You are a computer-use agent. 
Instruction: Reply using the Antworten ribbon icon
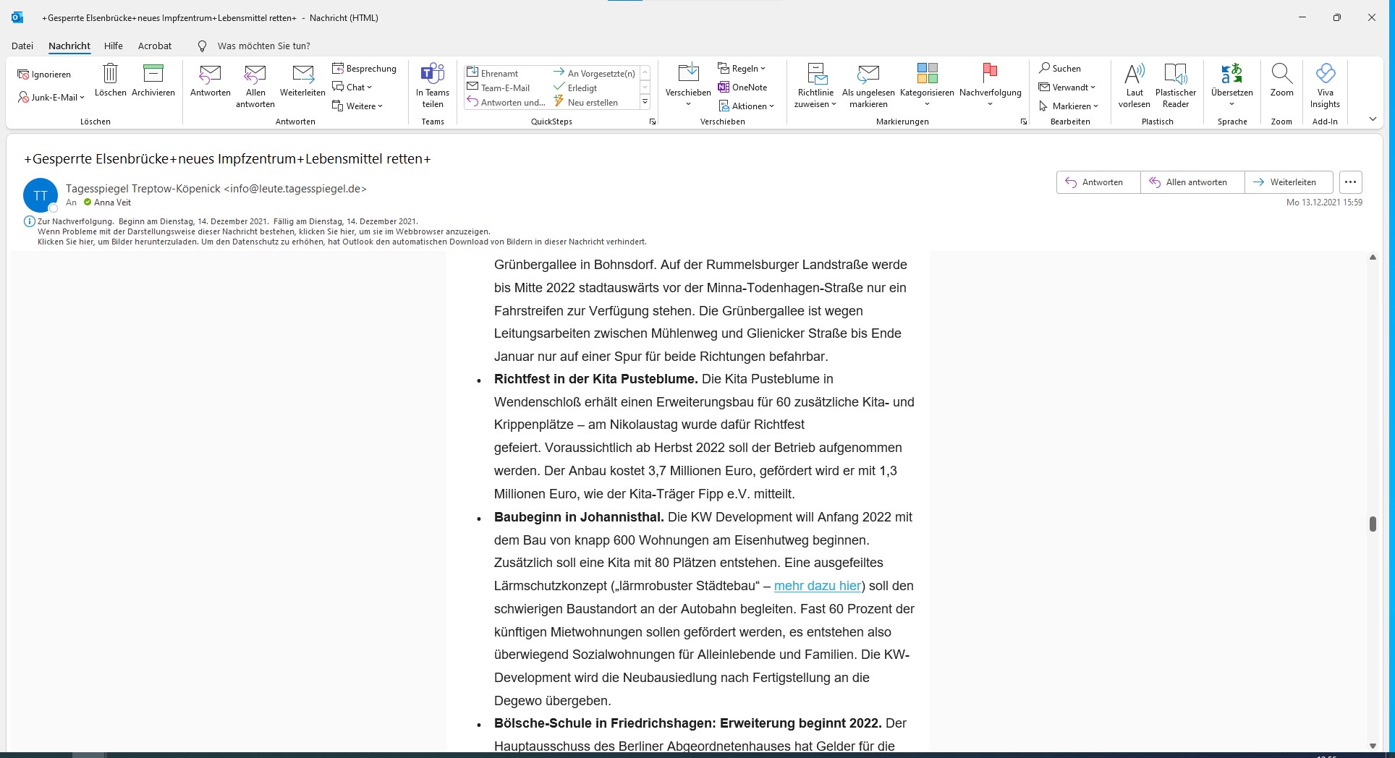(211, 80)
